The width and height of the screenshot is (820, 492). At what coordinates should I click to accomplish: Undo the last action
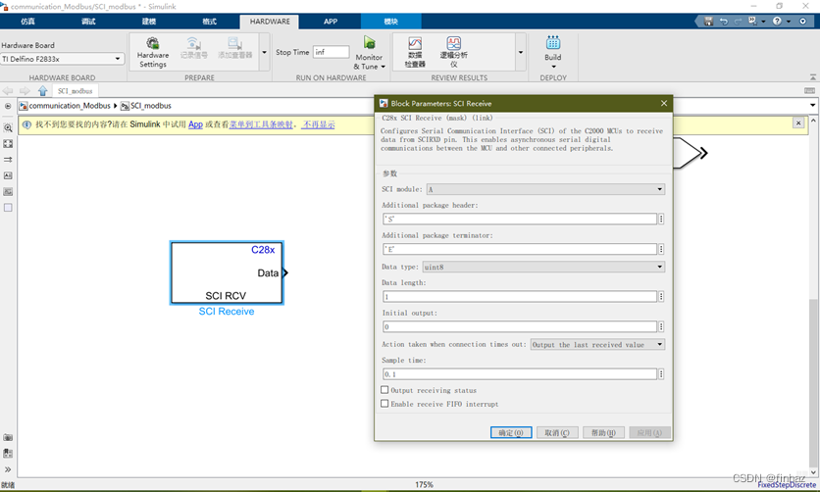point(724,21)
